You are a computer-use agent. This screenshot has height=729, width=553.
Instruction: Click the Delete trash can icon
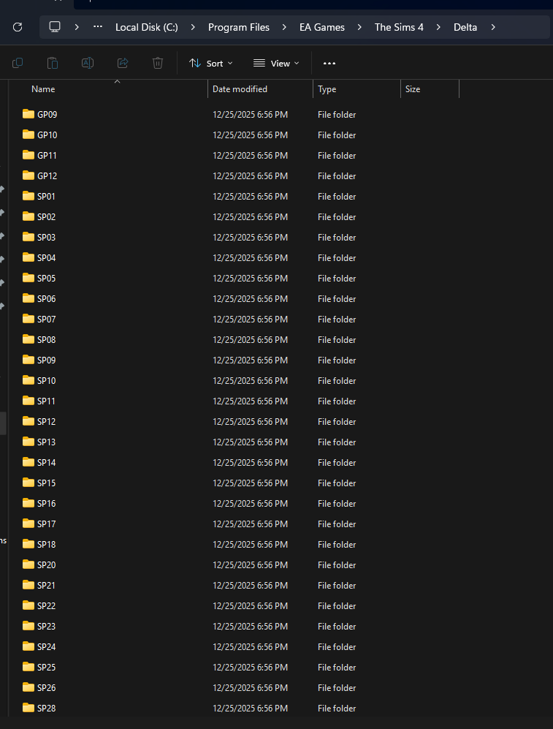pyautogui.click(x=158, y=64)
